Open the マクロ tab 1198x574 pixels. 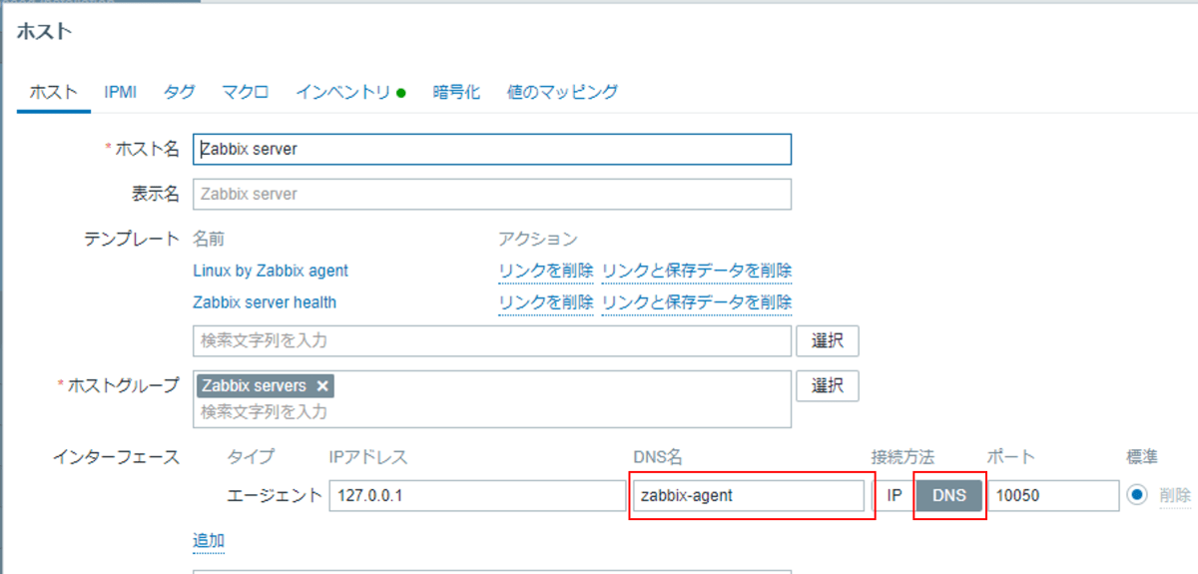coord(245,92)
